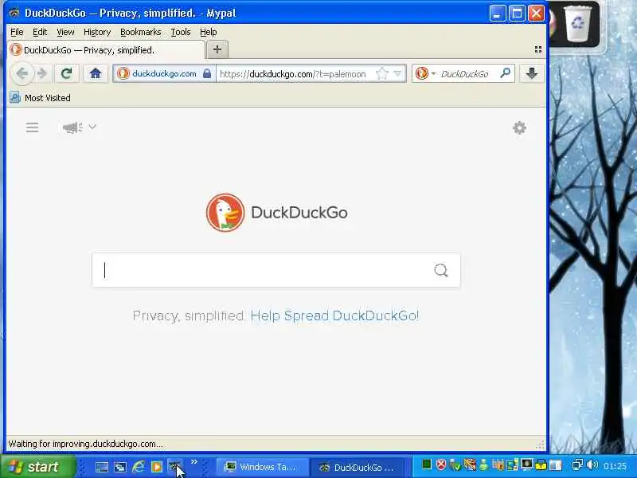Click the DuckDuckGo taskbar window button
This screenshot has height=478, width=637.
pyautogui.click(x=358, y=468)
